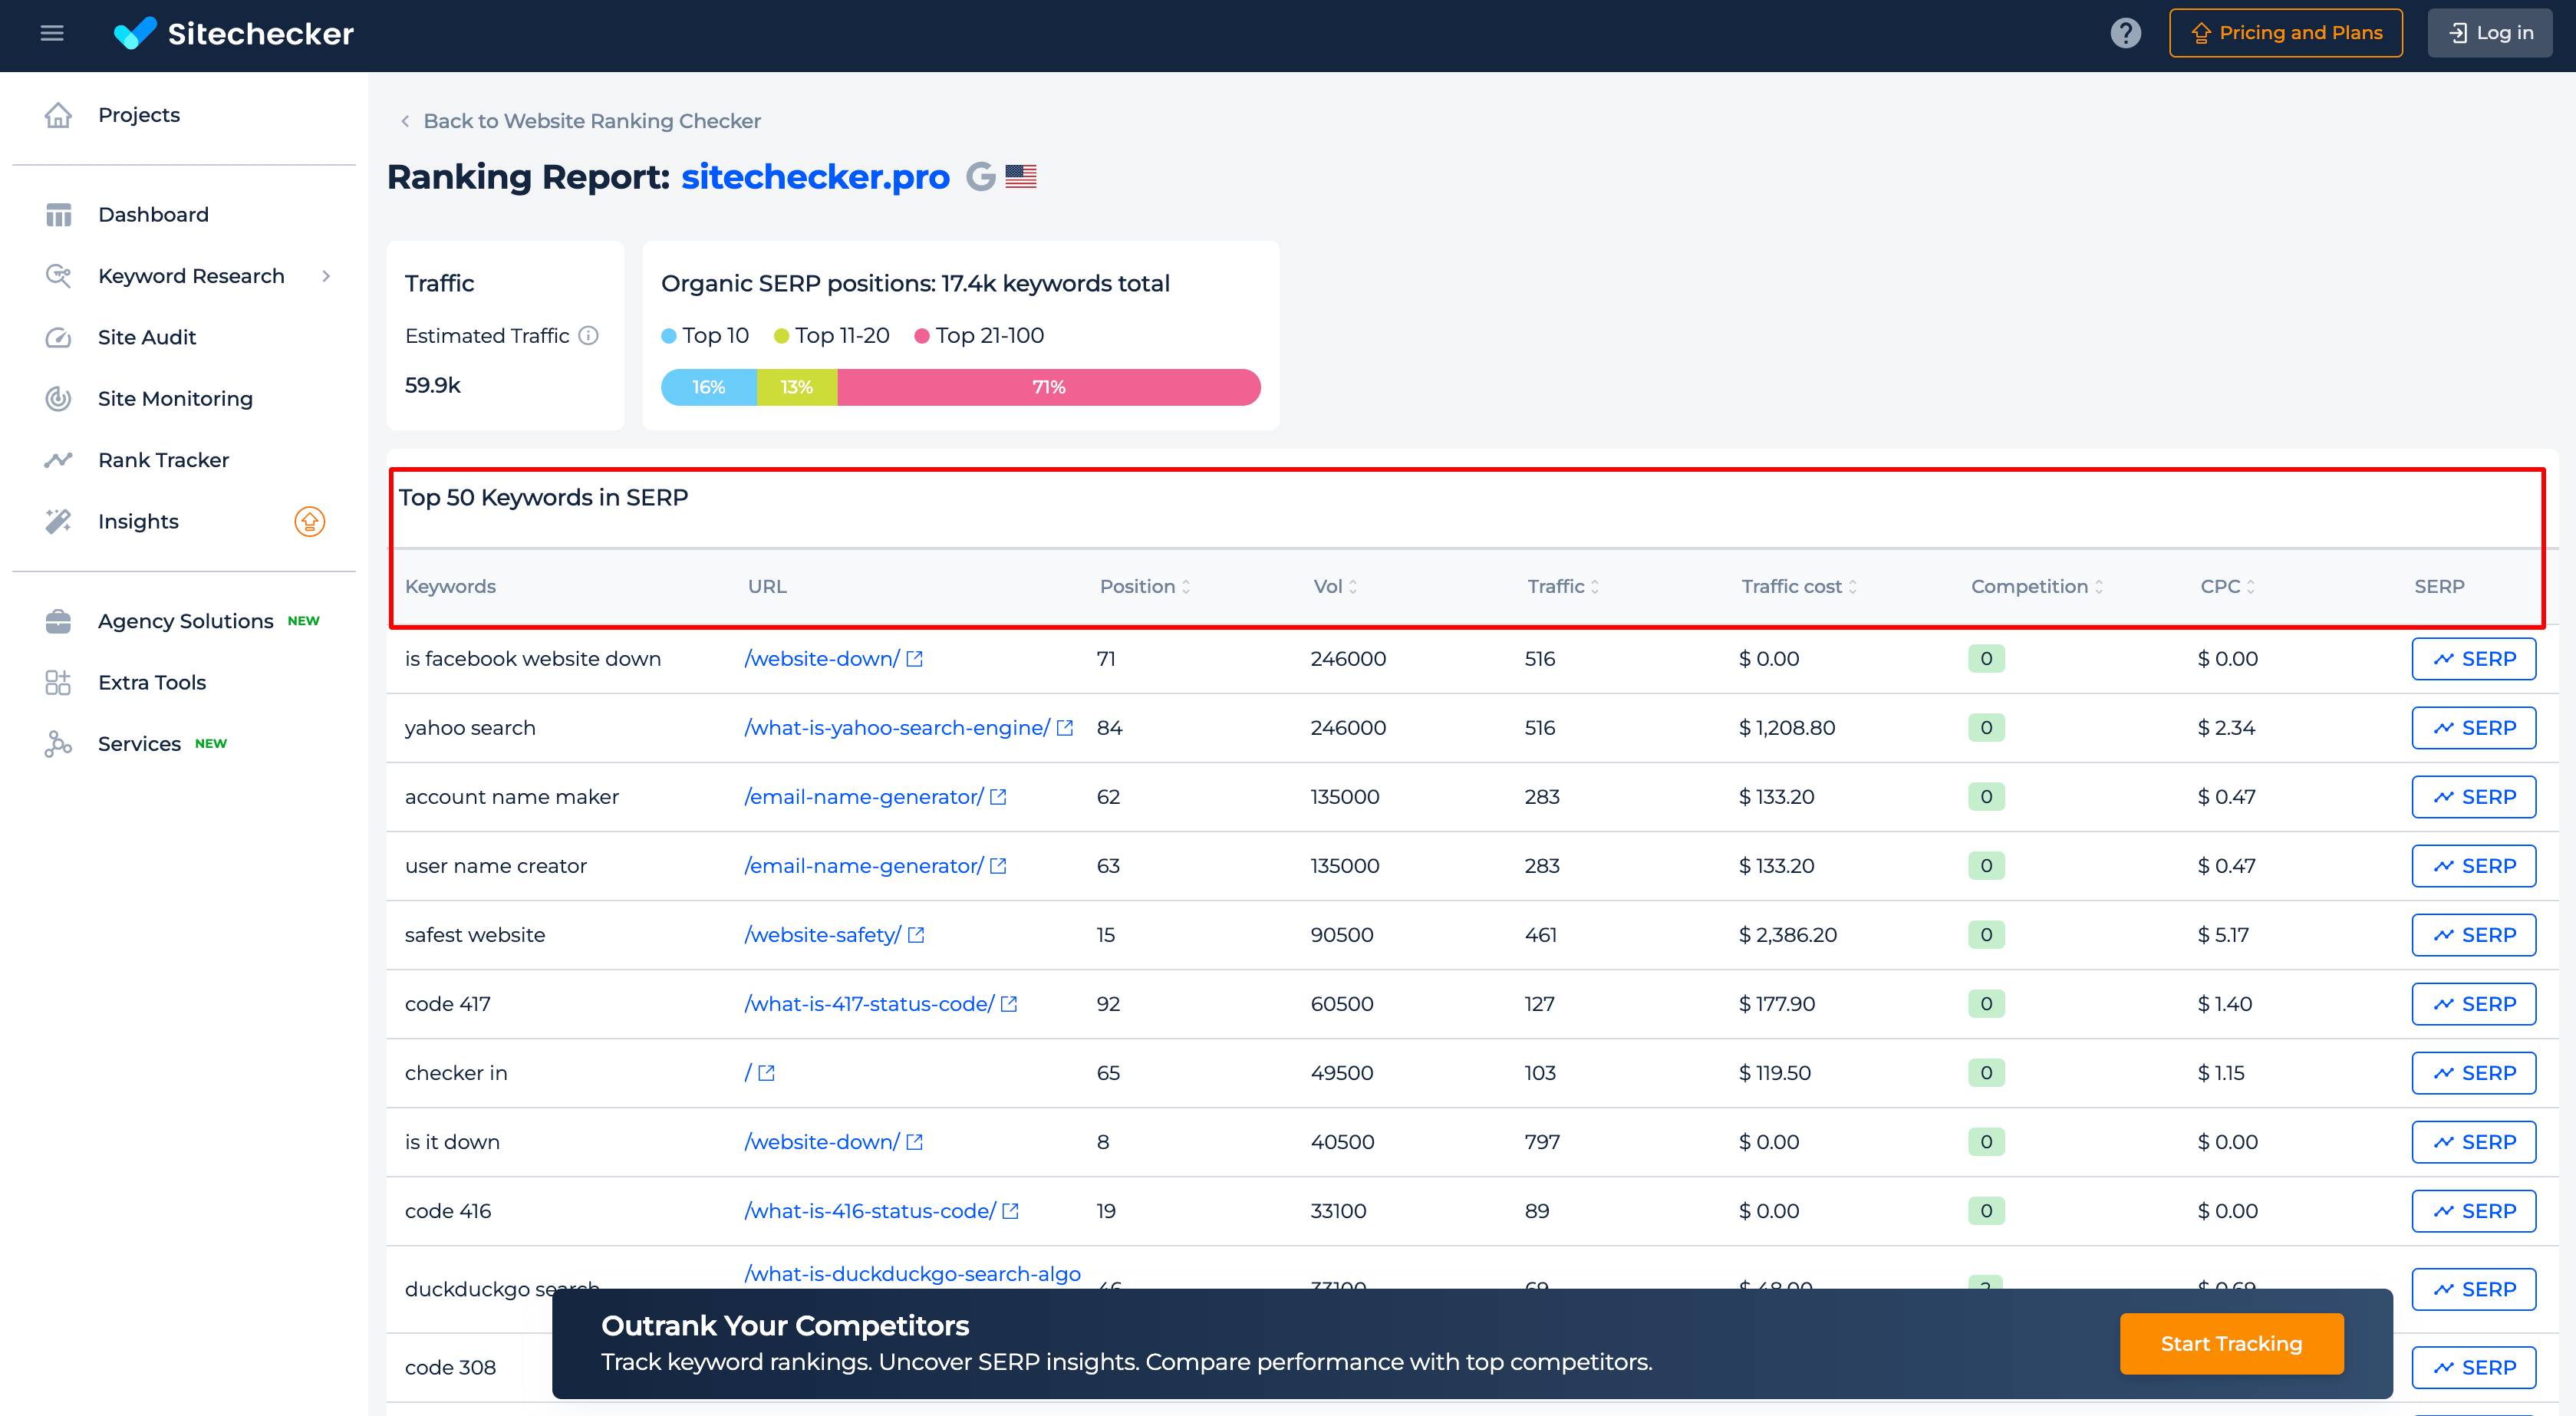Navigate to Site Audit section
Viewport: 2576px width, 1416px height.
click(145, 337)
